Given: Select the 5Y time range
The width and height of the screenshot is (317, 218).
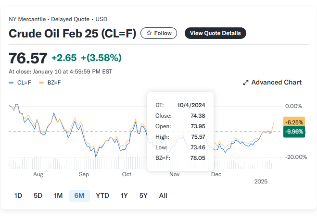Looking at the screenshot, I should (143, 195).
